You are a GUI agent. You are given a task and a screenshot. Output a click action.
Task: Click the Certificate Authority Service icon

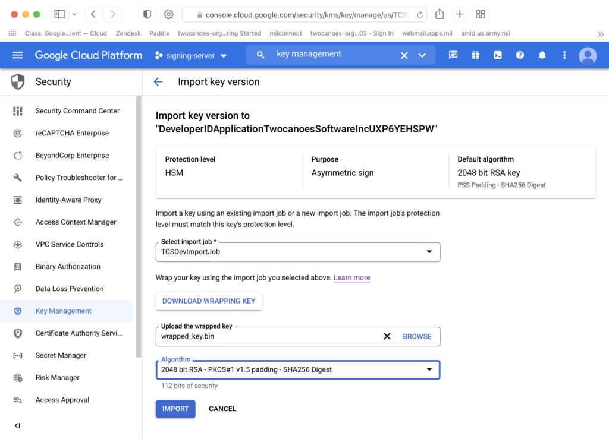17,333
